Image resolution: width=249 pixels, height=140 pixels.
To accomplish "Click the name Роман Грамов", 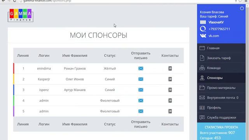I will pyautogui.click(x=75, y=68).
